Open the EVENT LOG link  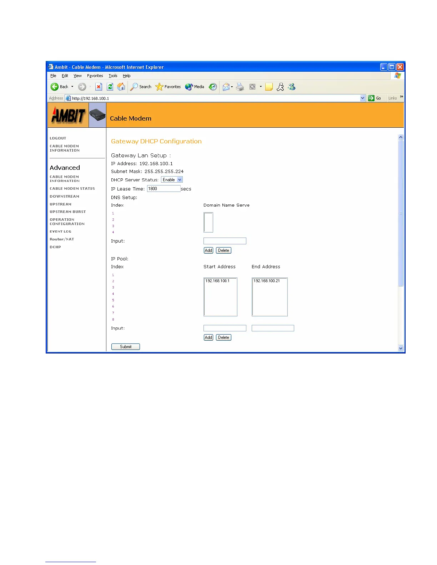60,231
